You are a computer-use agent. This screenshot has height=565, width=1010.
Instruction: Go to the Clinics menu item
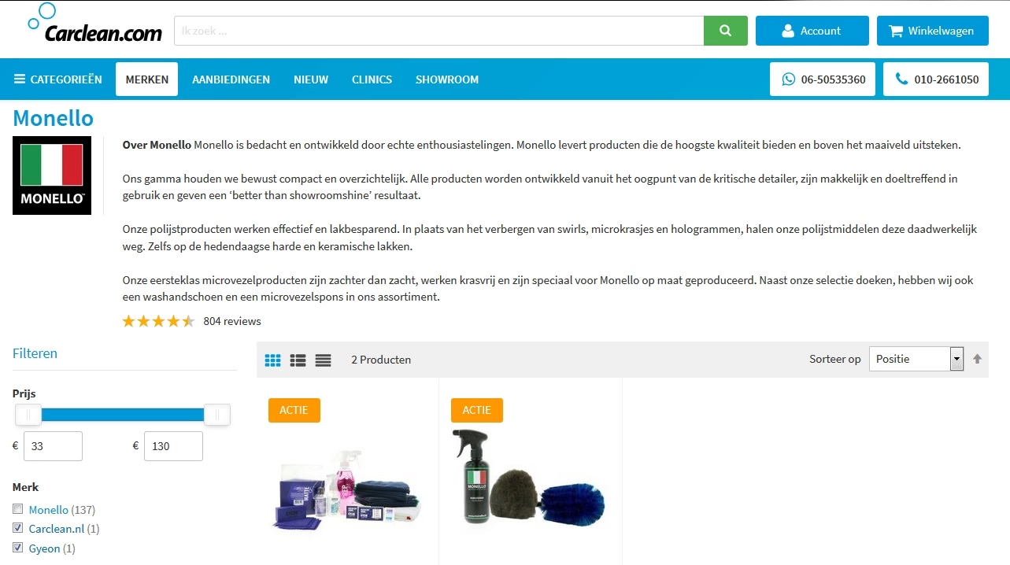(372, 79)
